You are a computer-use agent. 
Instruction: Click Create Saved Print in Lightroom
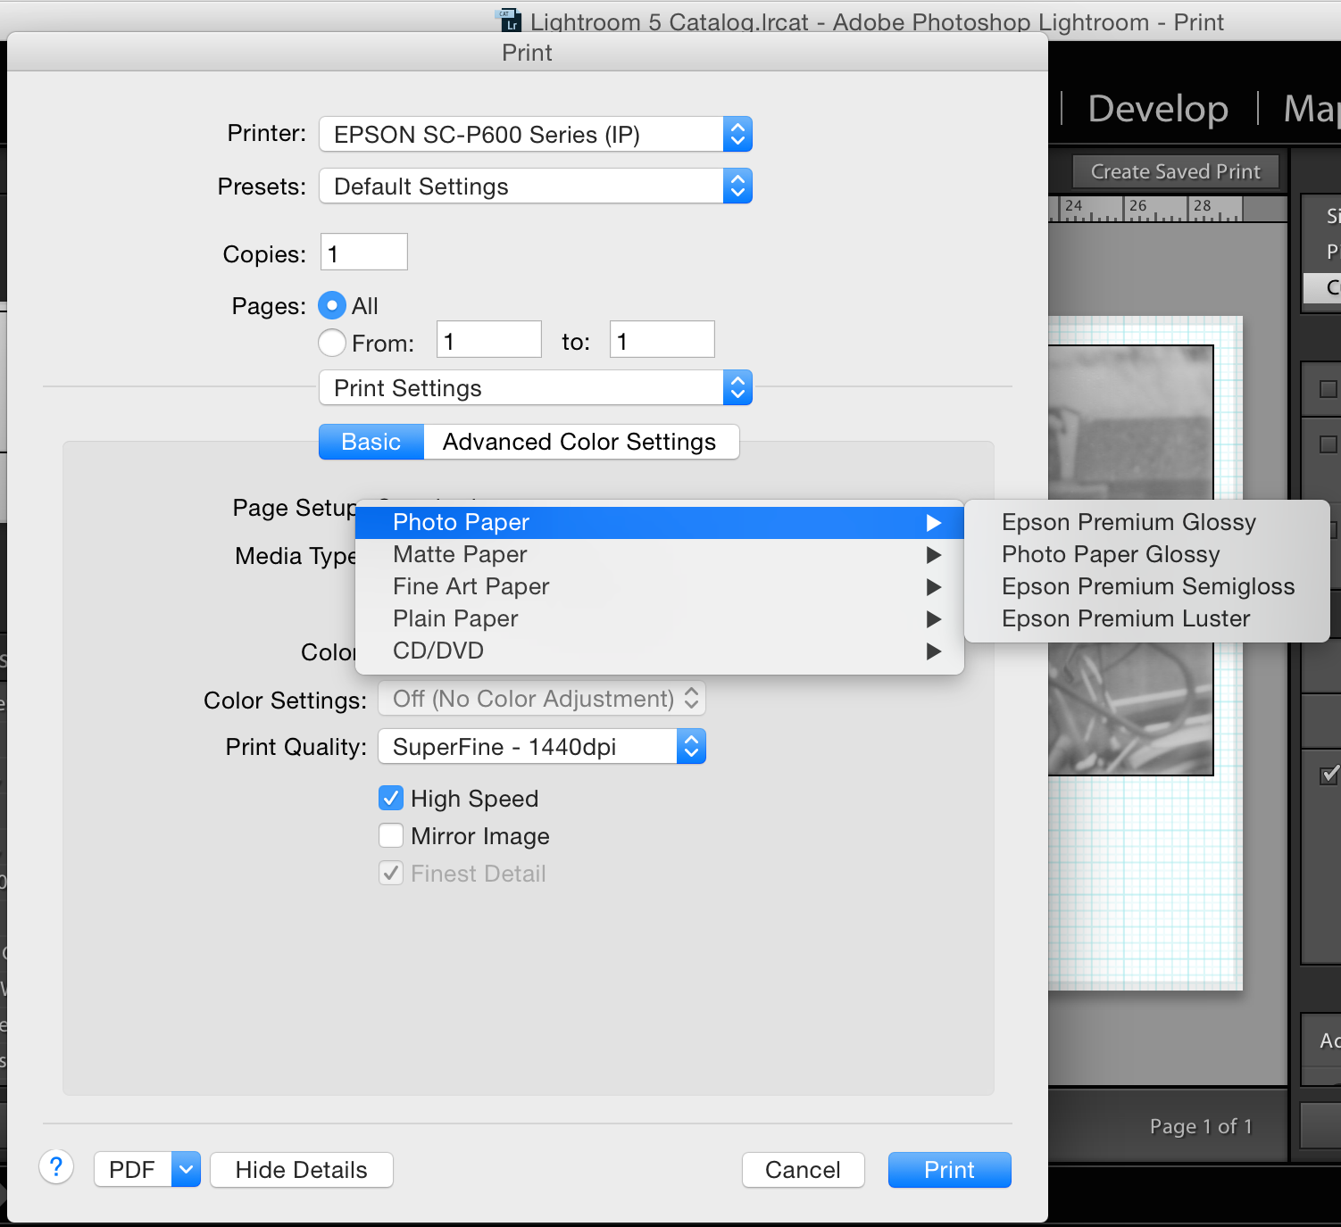1176,171
